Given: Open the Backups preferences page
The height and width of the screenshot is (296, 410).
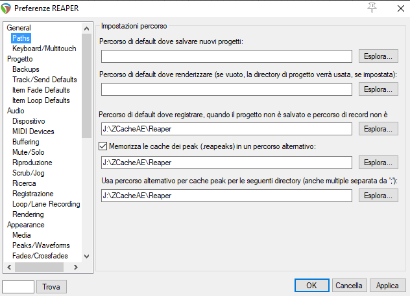Looking at the screenshot, I should click(26, 69).
